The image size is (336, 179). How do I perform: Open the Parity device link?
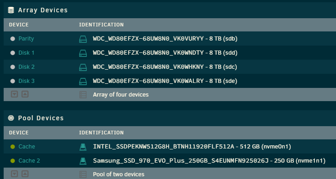(x=26, y=39)
